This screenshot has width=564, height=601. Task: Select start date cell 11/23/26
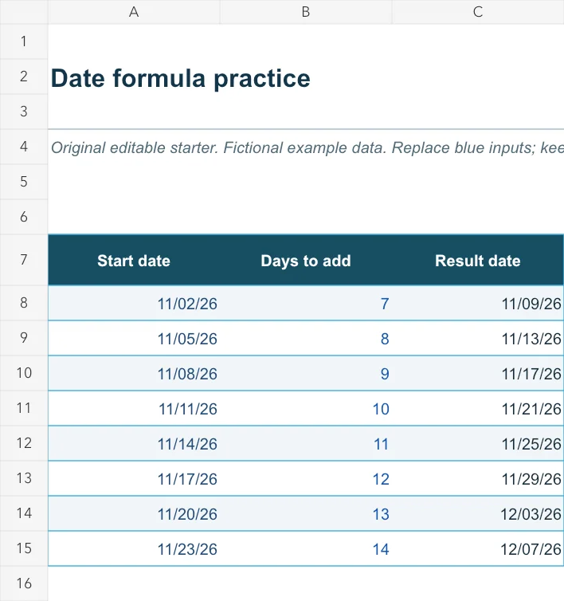[134, 548]
